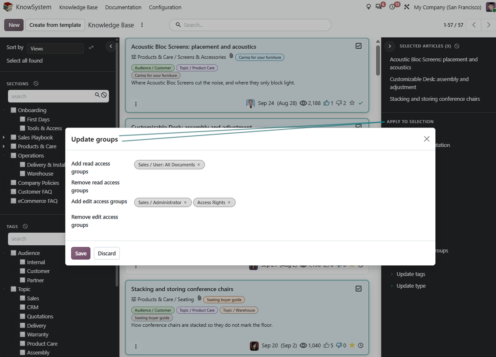Clear the selected articles list icon

click(457, 46)
